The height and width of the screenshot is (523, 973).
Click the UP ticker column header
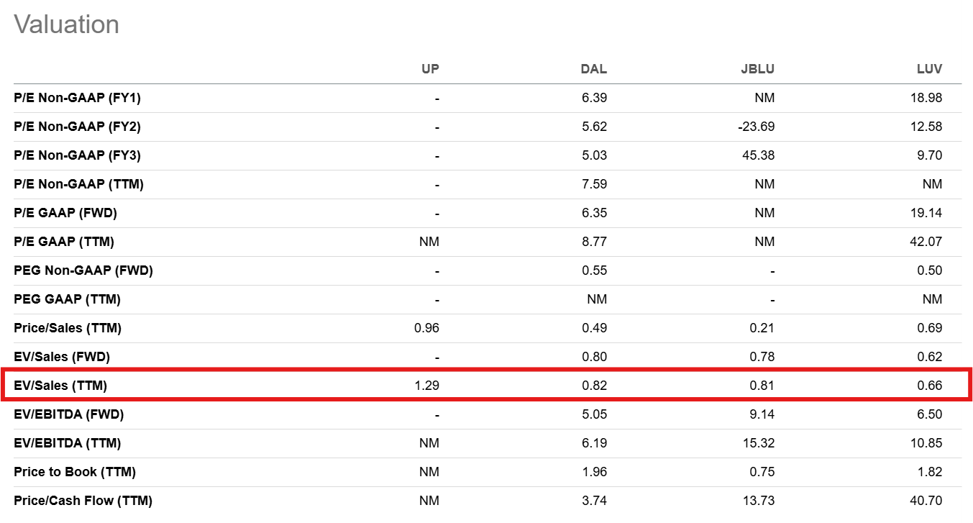coord(429,69)
